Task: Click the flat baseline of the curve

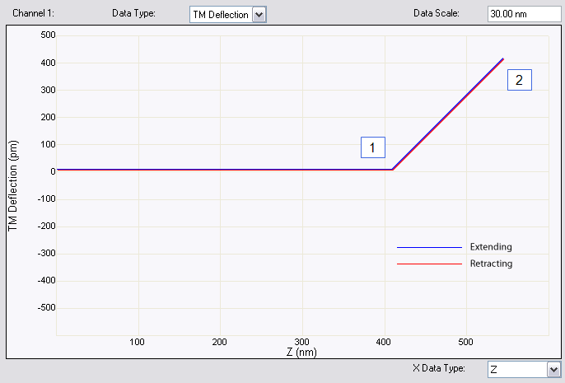Action: (x=222, y=170)
